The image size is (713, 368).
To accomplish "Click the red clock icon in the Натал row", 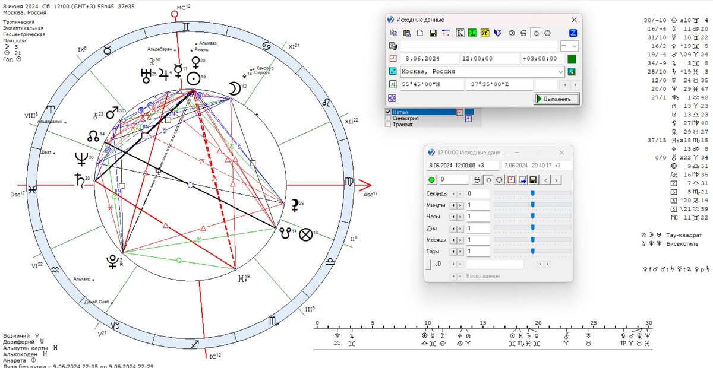I will coord(459,112).
